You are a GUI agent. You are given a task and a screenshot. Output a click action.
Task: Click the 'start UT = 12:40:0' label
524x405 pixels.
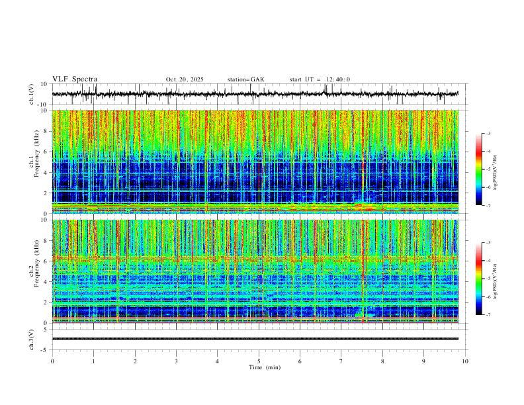320,79
